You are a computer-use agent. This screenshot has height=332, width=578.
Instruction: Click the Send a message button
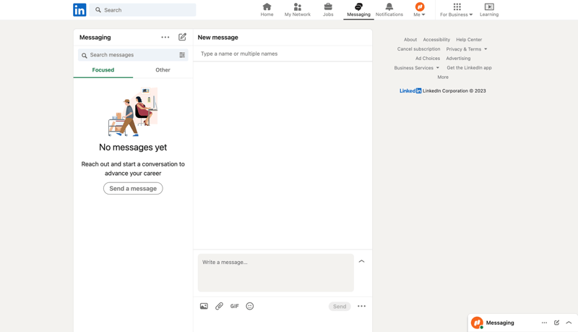tap(133, 189)
